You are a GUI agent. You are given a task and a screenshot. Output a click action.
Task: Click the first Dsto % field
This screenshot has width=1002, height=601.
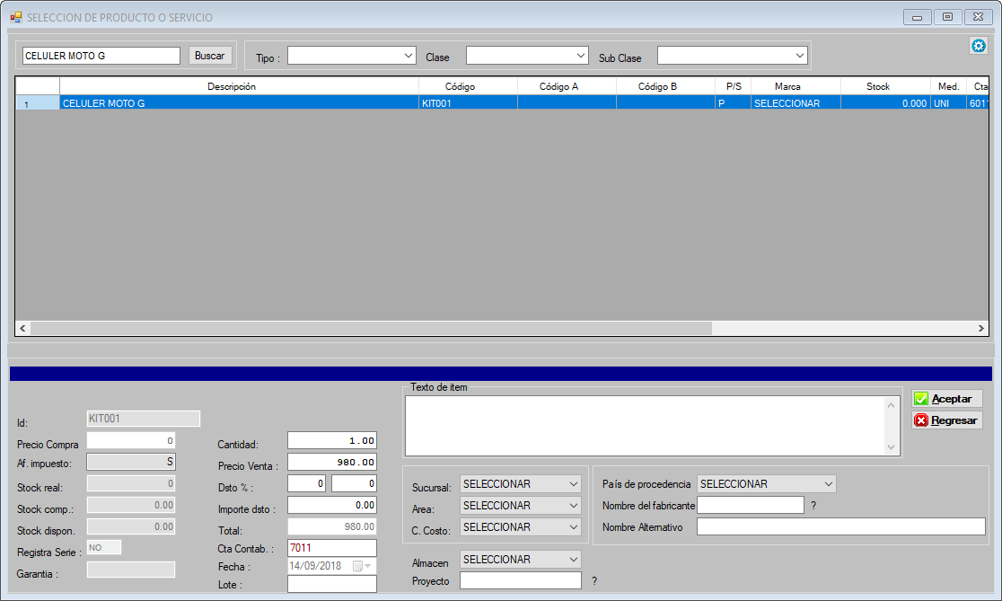click(307, 484)
